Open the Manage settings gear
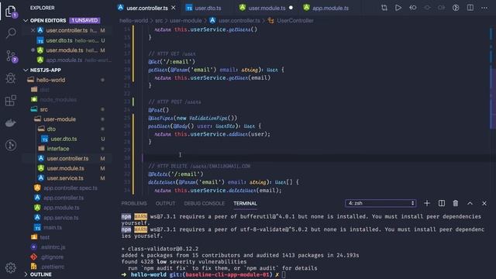 [x=11, y=267]
